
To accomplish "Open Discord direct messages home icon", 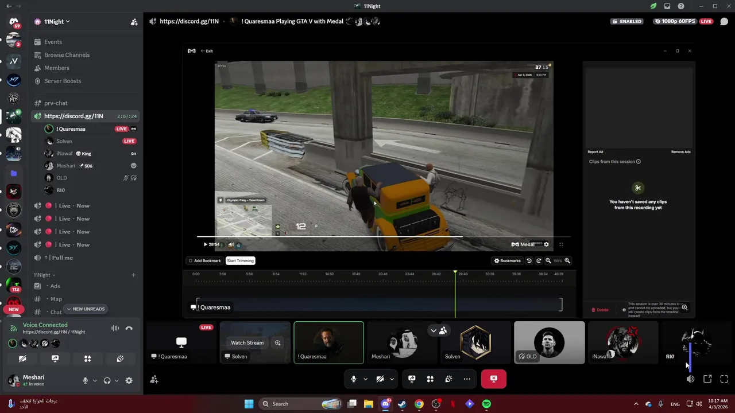I will [13, 22].
